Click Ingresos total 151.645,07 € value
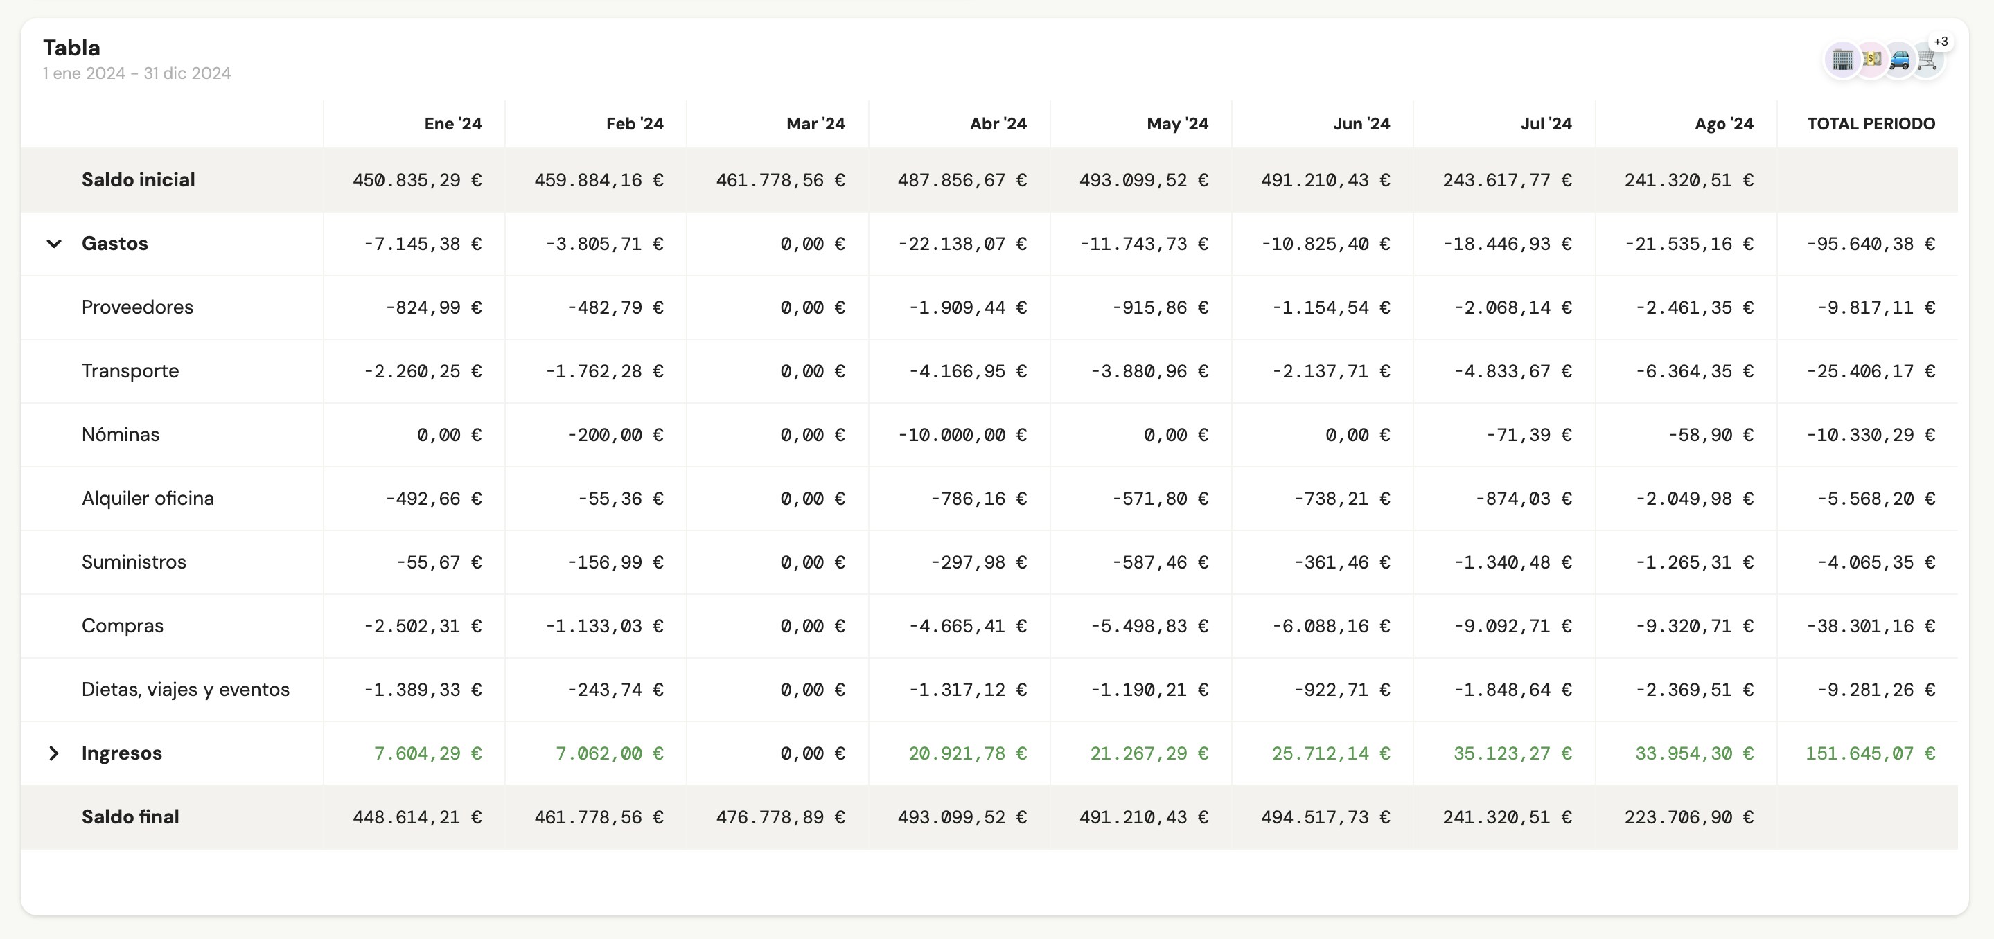The width and height of the screenshot is (1994, 939). pos(1869,753)
